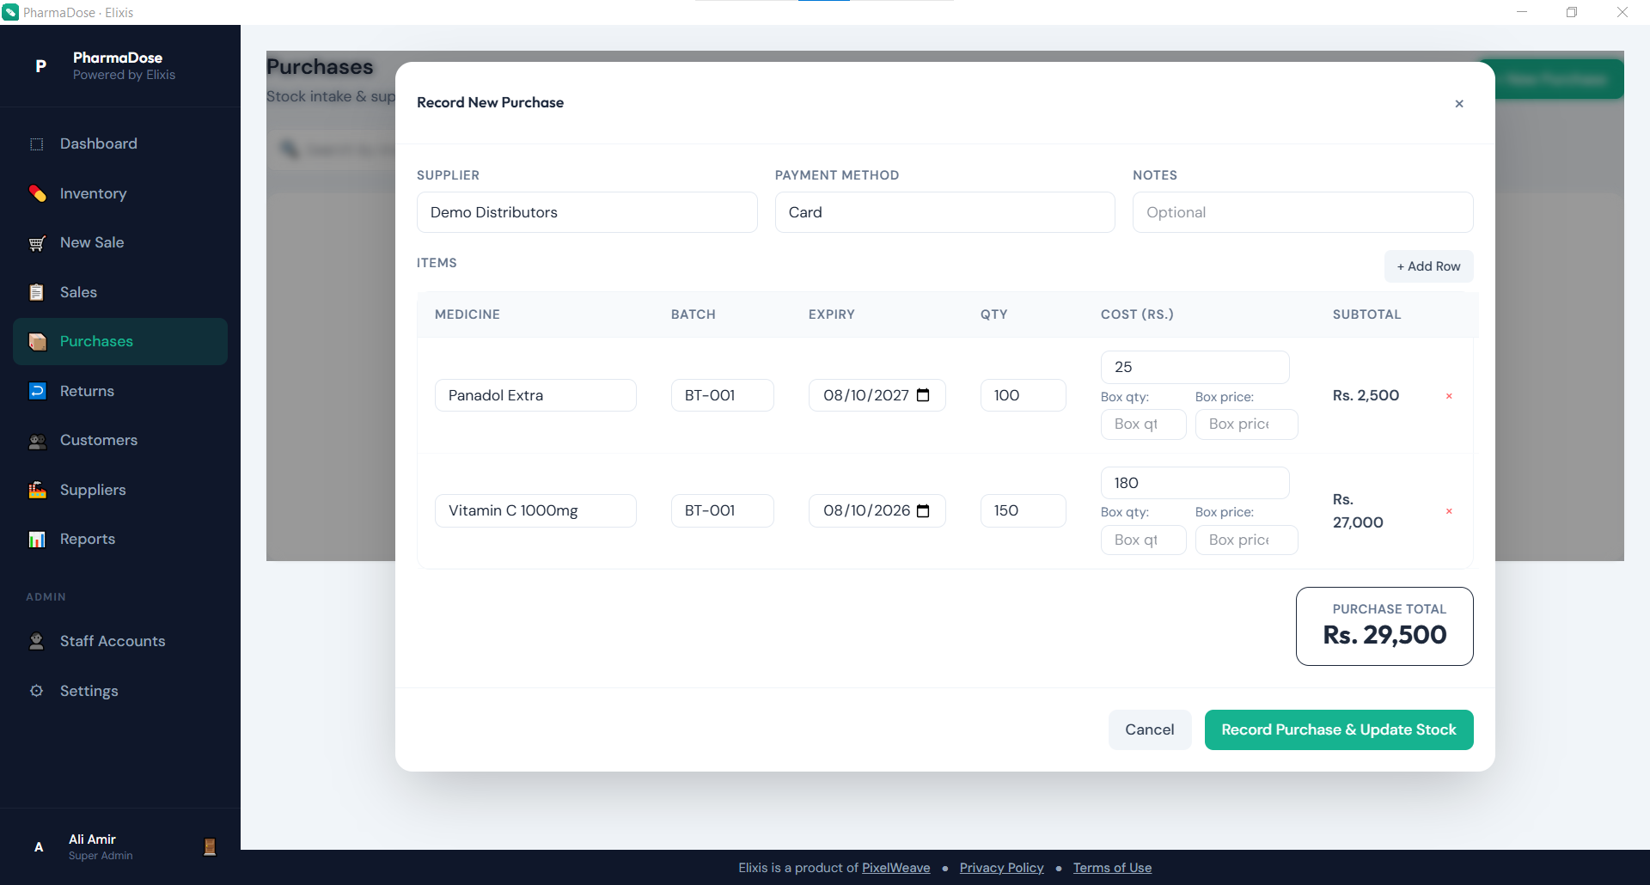Open the Privacy Policy link
The image size is (1650, 885).
tap(1002, 868)
